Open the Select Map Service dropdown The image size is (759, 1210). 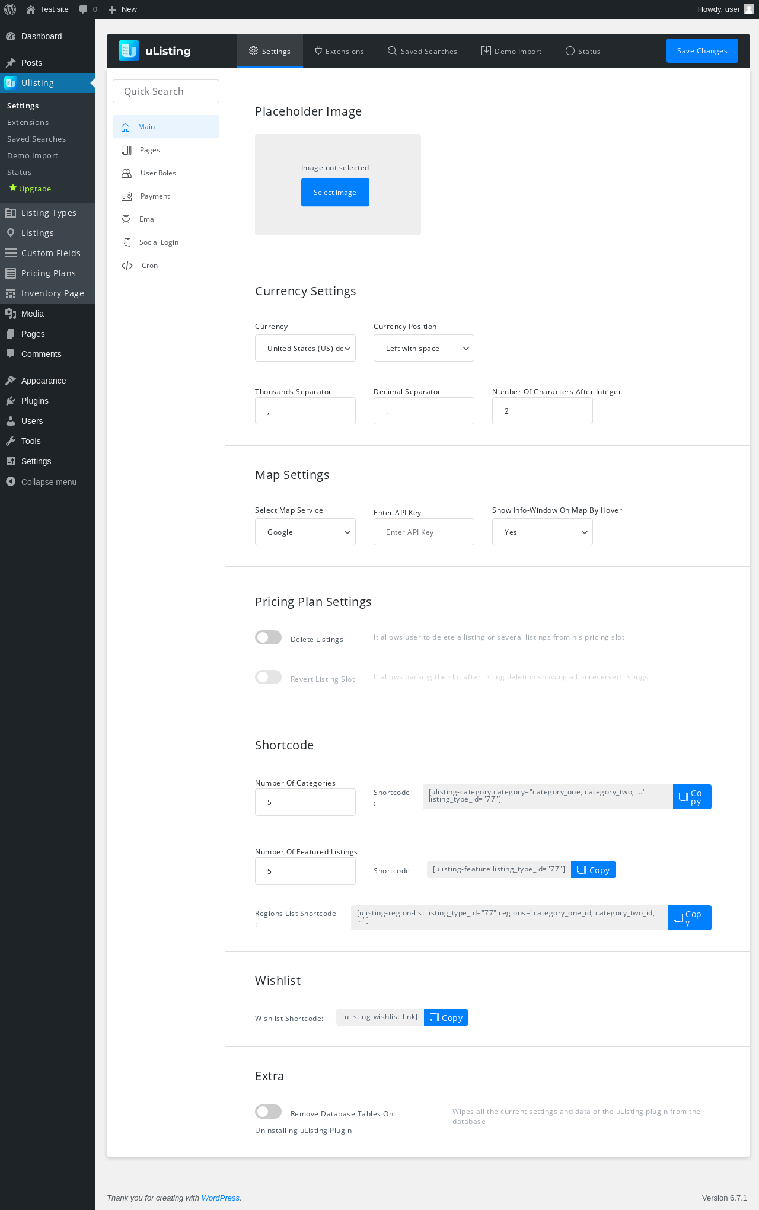[x=305, y=532]
